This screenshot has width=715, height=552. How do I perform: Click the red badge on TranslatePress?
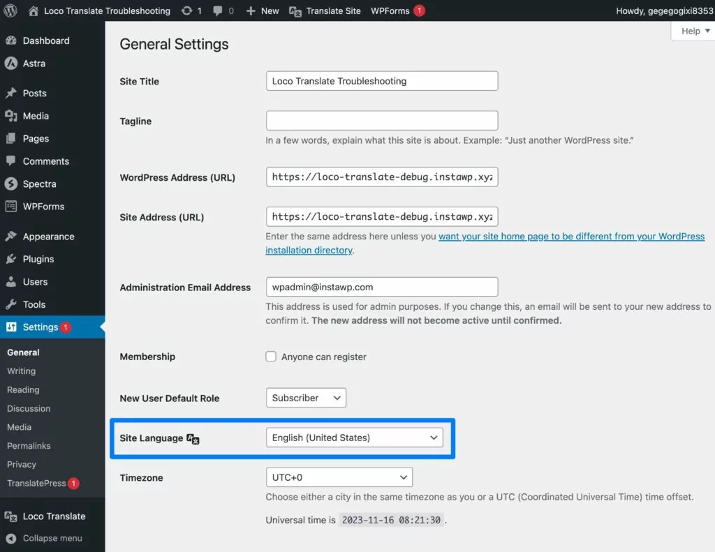coord(73,483)
